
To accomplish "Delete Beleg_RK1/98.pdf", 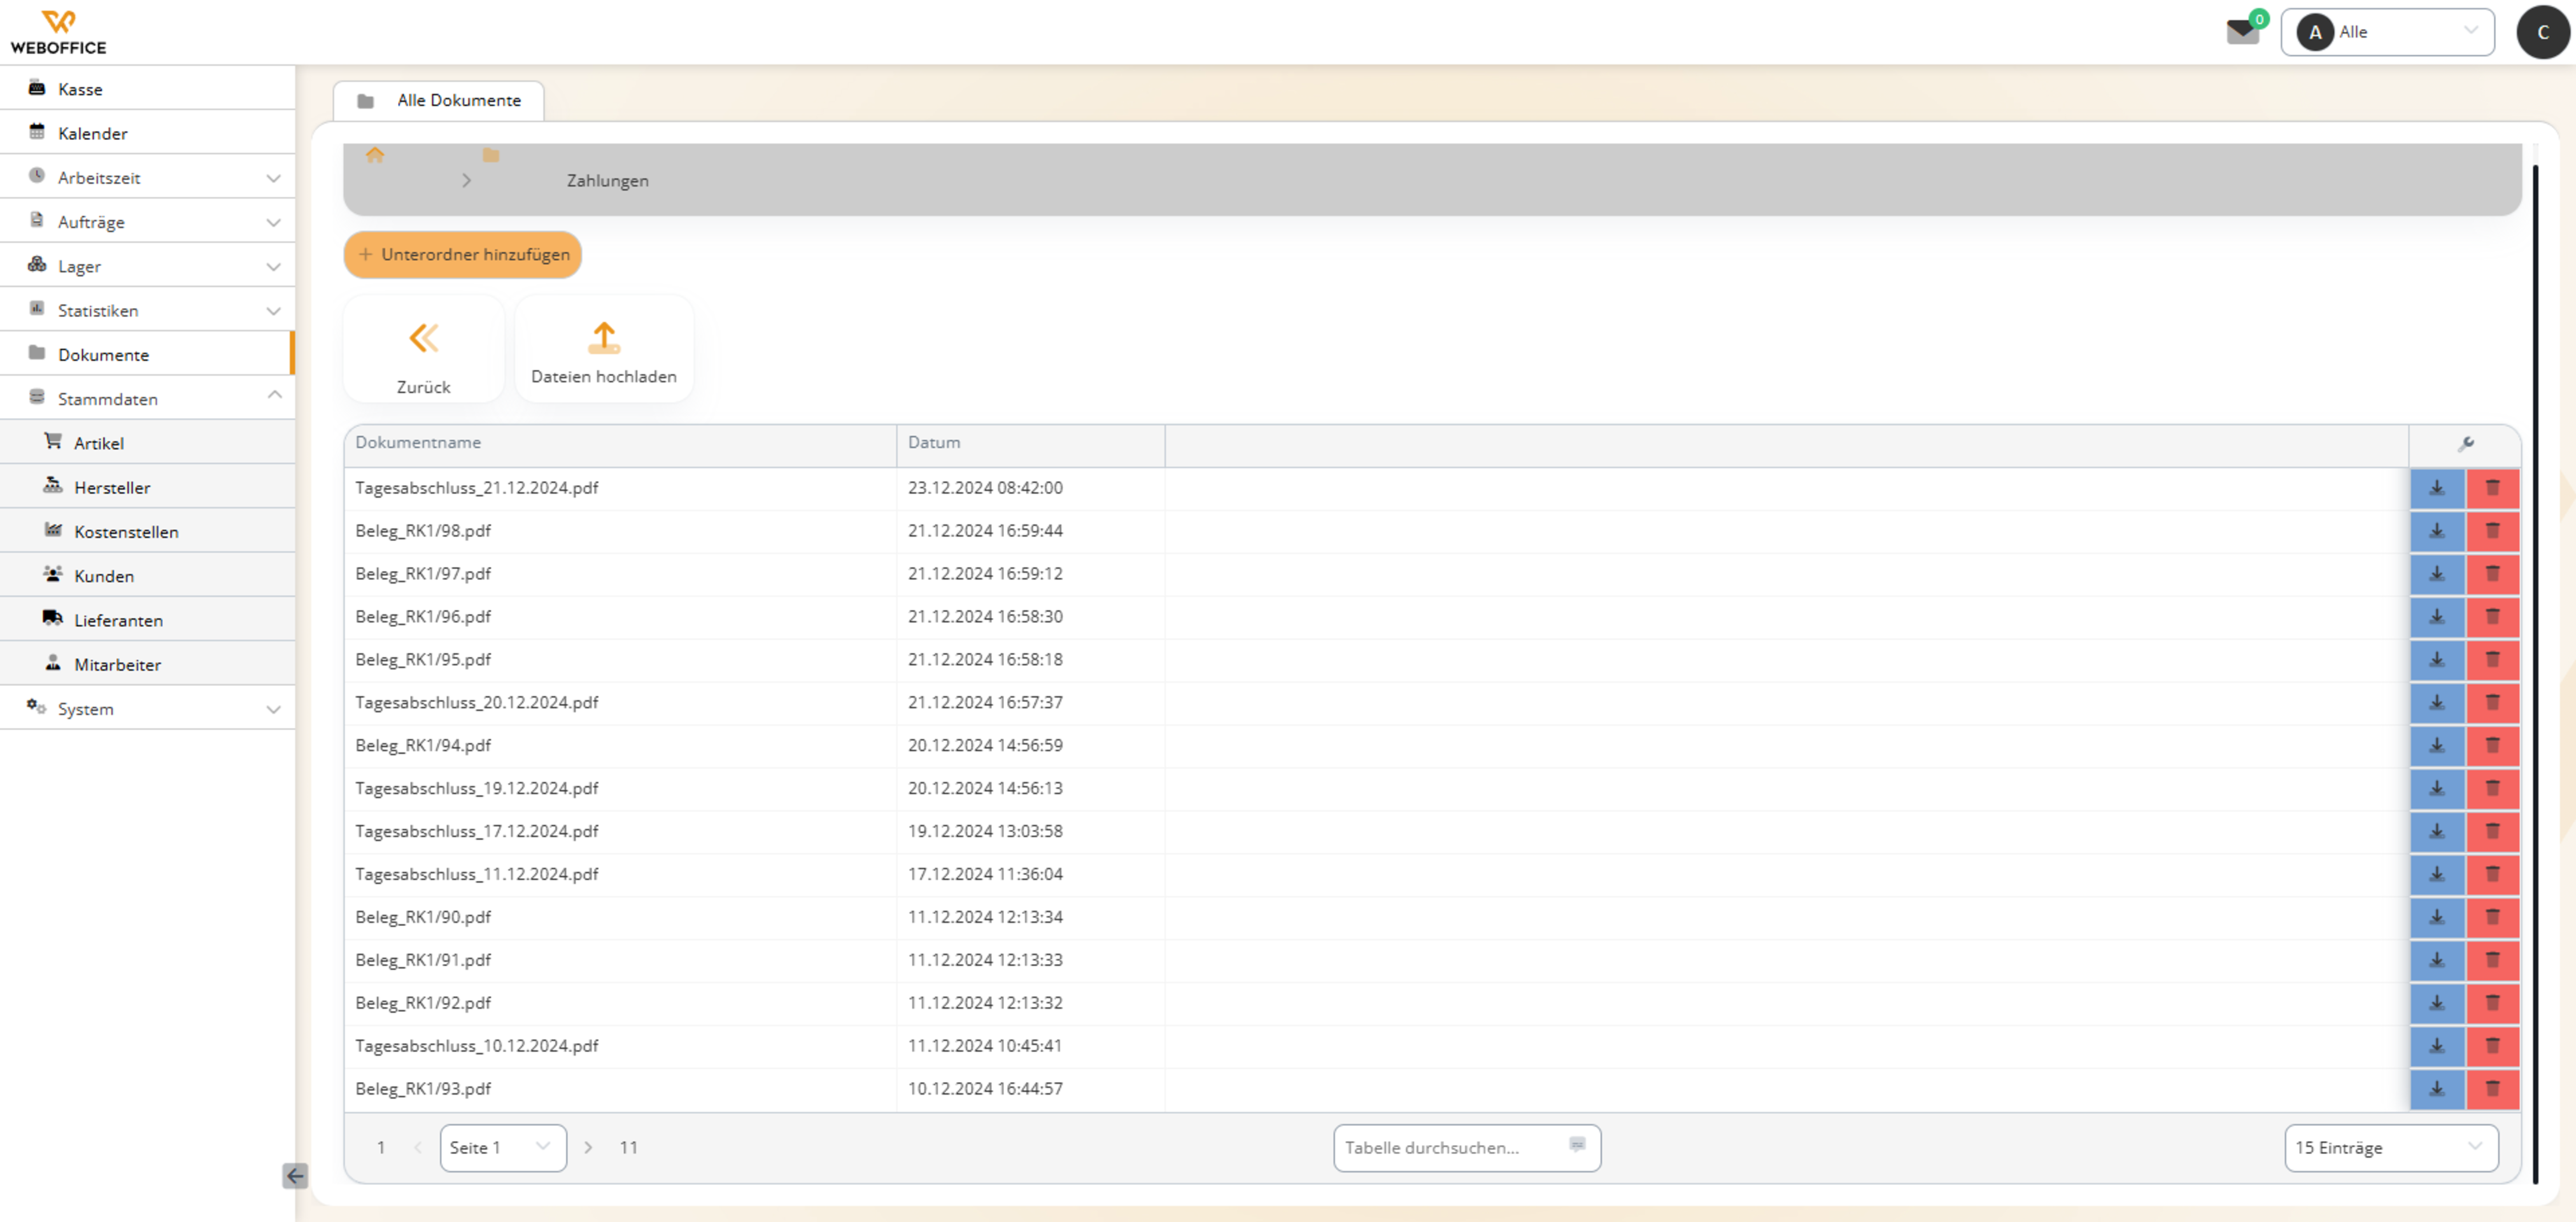I will (x=2492, y=531).
